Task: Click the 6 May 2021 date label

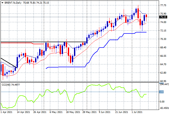Action: coord(56,112)
